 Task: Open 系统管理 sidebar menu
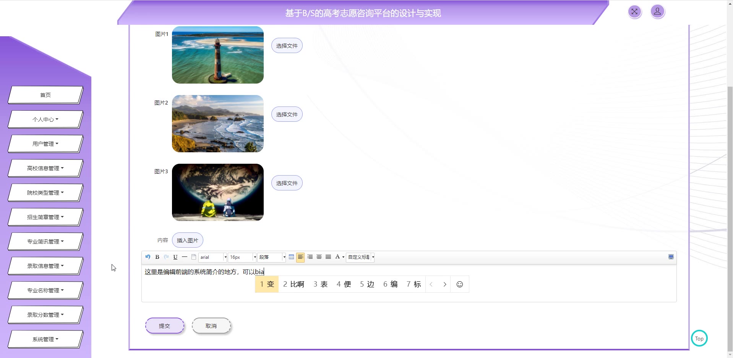tap(45, 339)
